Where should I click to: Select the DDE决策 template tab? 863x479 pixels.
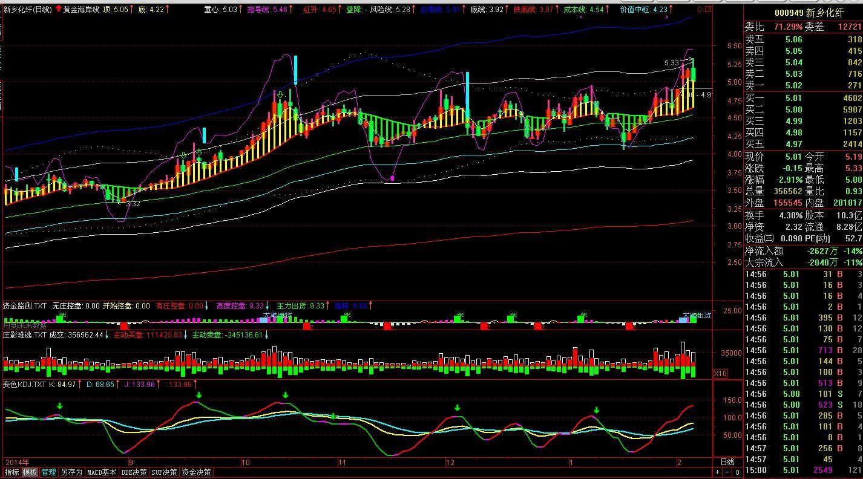134,472
